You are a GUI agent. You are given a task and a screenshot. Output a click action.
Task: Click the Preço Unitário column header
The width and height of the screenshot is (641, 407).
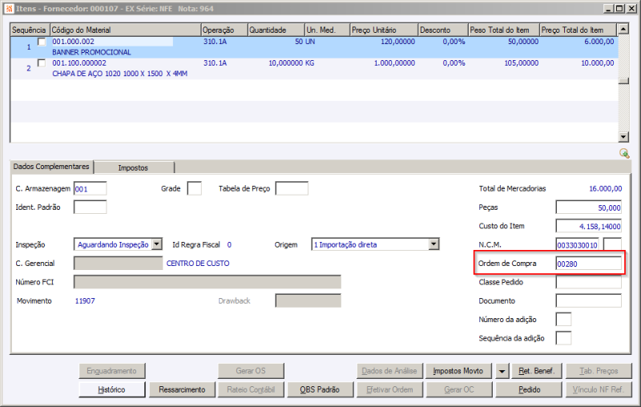(x=385, y=30)
